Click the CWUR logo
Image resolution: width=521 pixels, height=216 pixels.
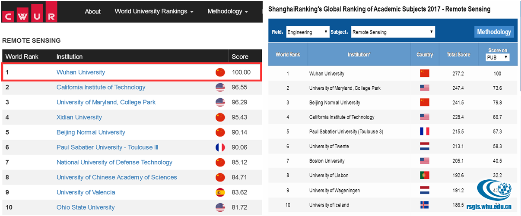tap(29, 12)
